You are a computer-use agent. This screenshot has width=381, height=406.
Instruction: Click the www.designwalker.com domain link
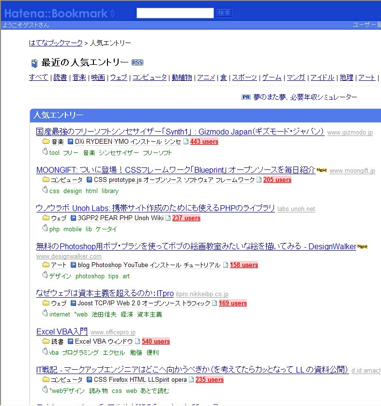pos(69,256)
